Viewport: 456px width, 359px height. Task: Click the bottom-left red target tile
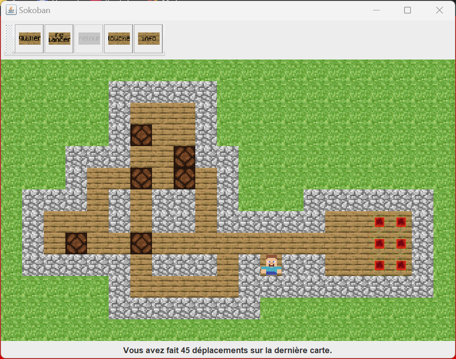click(x=379, y=265)
